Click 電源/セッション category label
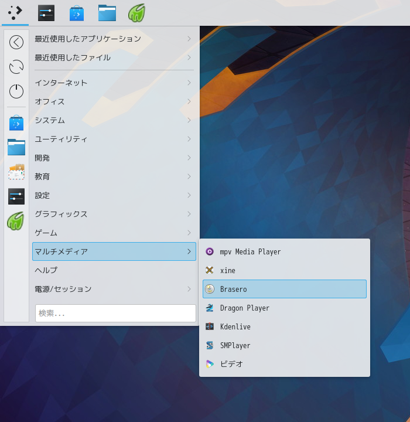410x422 pixels. click(63, 289)
